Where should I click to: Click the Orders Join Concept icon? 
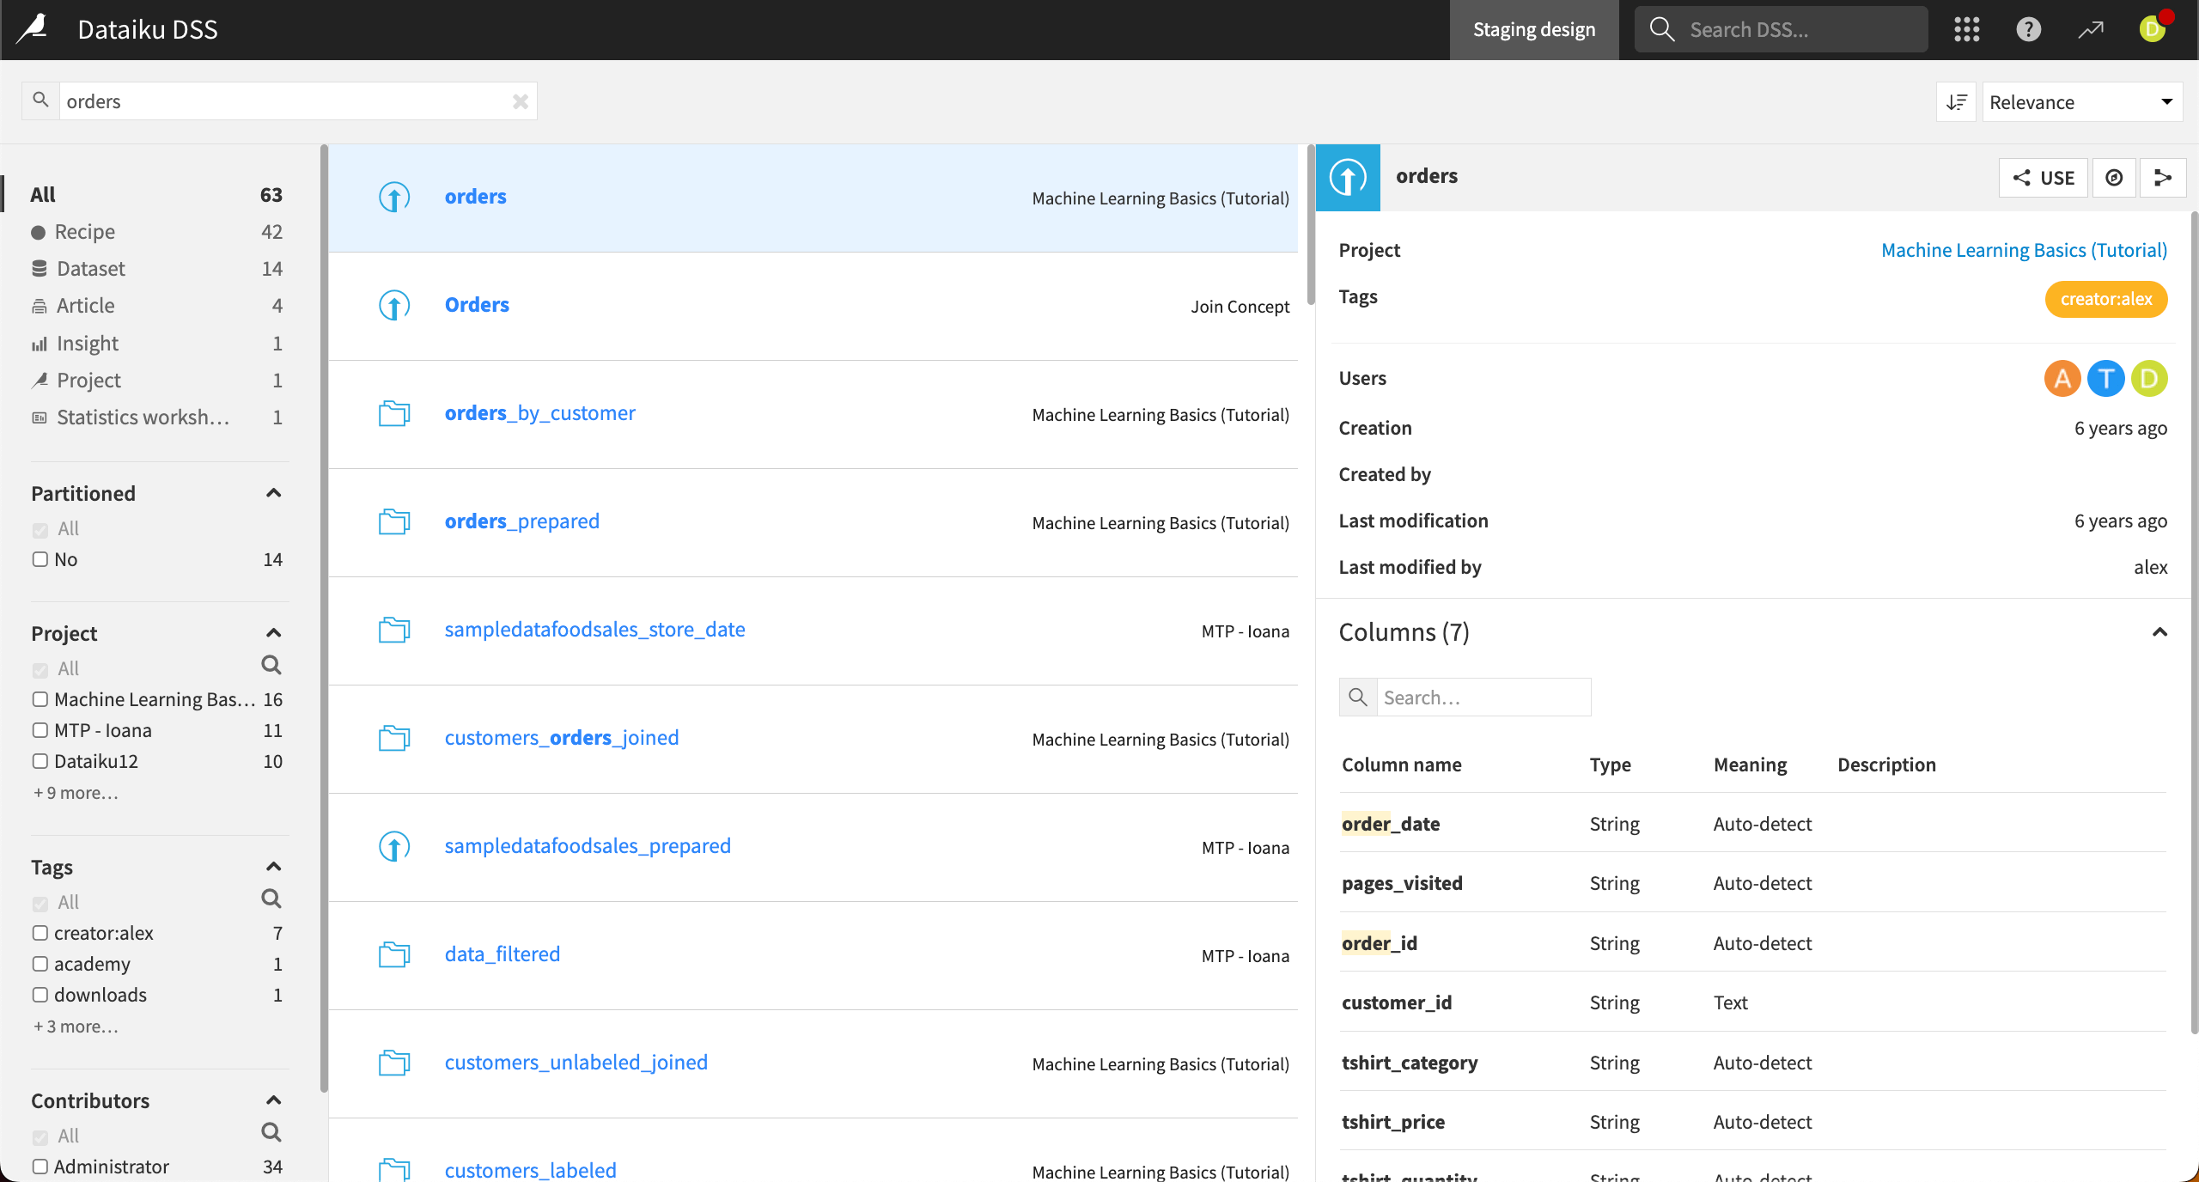[394, 305]
